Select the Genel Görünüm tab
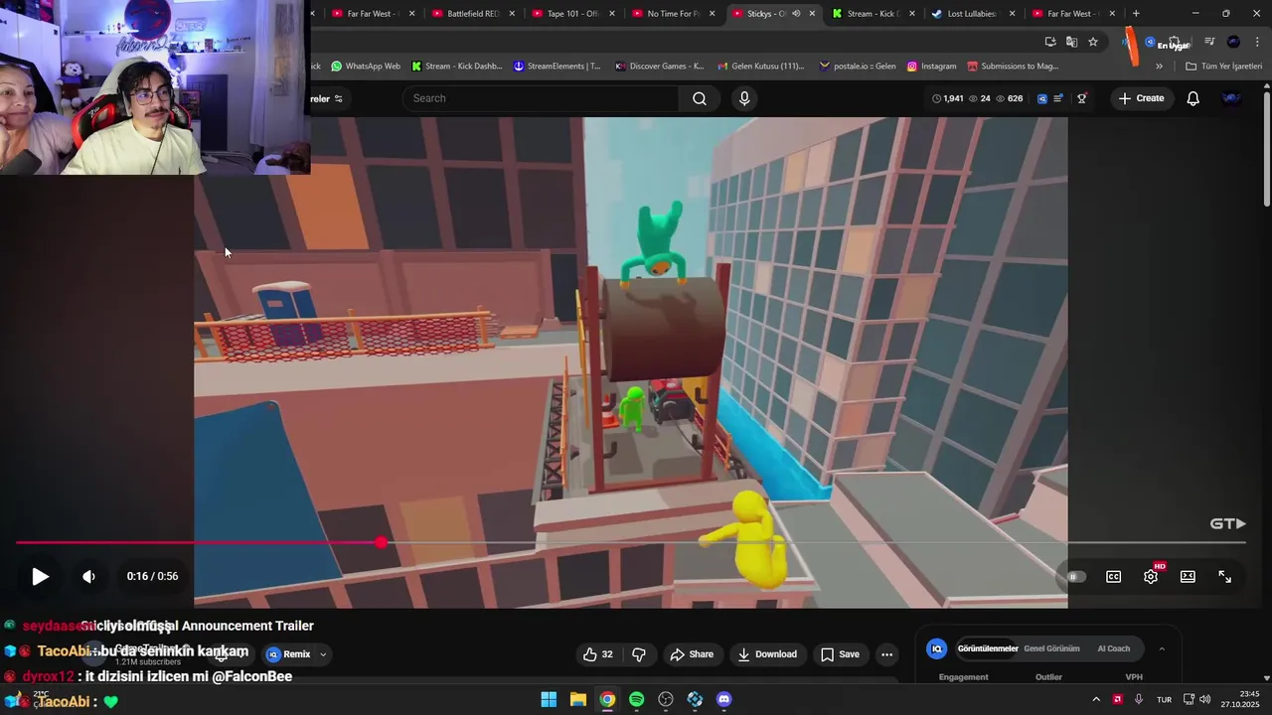The width and height of the screenshot is (1272, 715). pos(1051,648)
